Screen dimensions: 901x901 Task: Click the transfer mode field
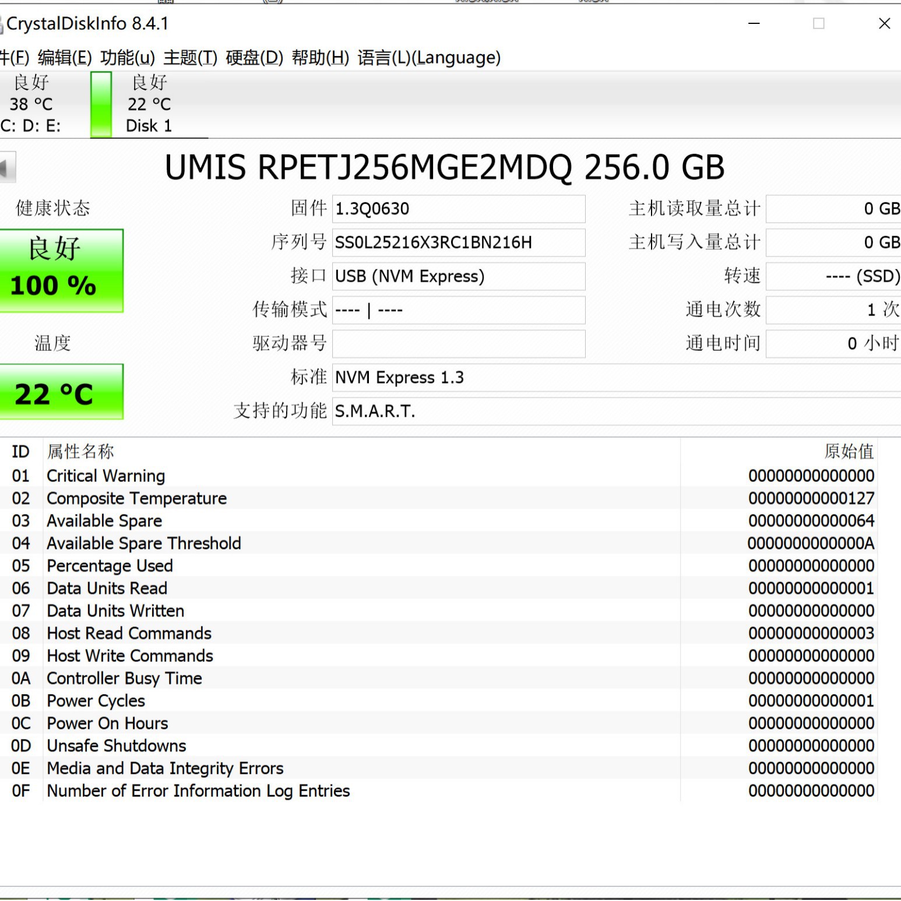click(x=459, y=310)
